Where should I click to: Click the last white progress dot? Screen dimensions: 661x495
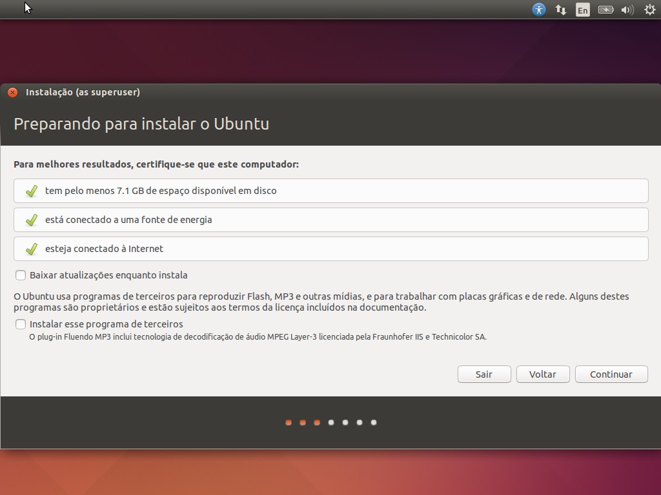pyautogui.click(x=374, y=423)
